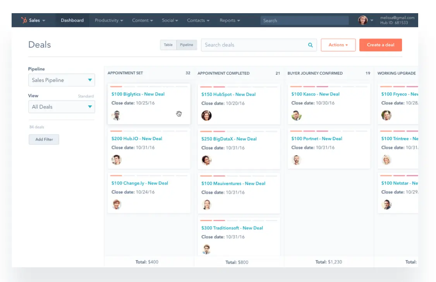Click the search magnifier in Search deals
Image resolution: width=436 pixels, height=282 pixels.
coord(310,45)
